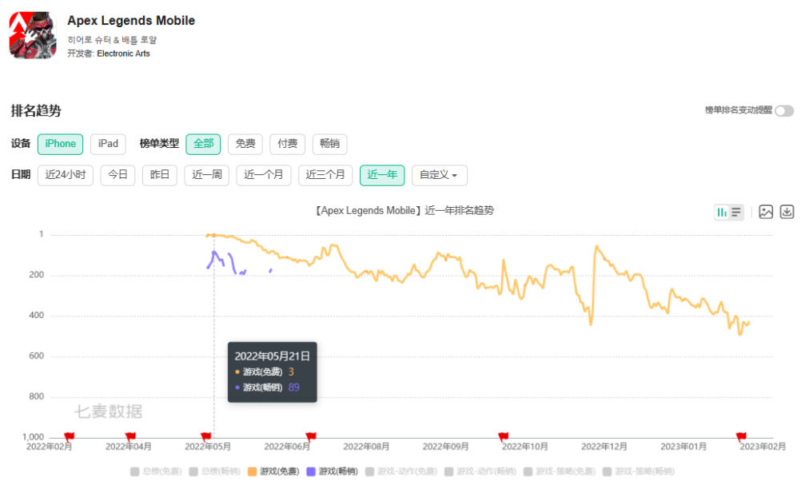805x489 pixels.
Task: Save chart as image icon
Action: [x=766, y=212]
